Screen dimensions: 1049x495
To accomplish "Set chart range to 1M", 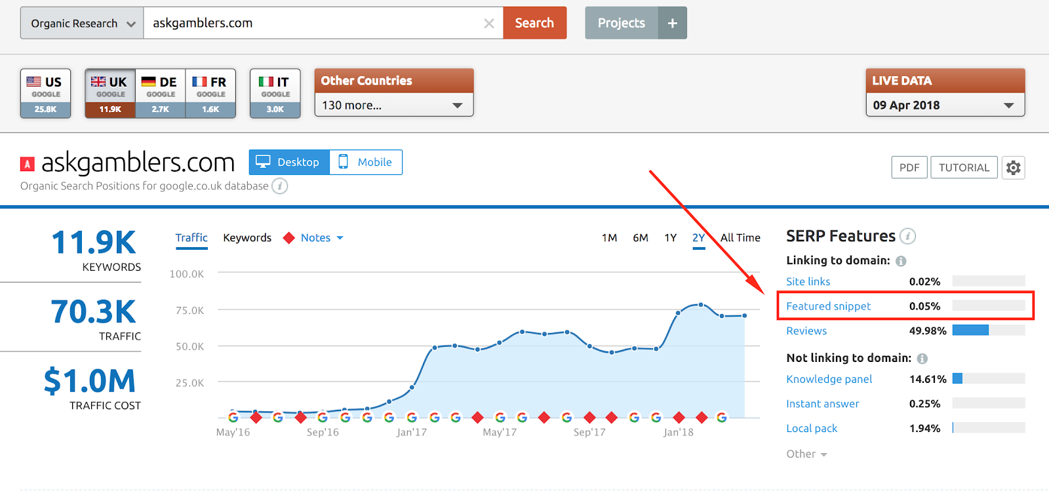I will 609,238.
